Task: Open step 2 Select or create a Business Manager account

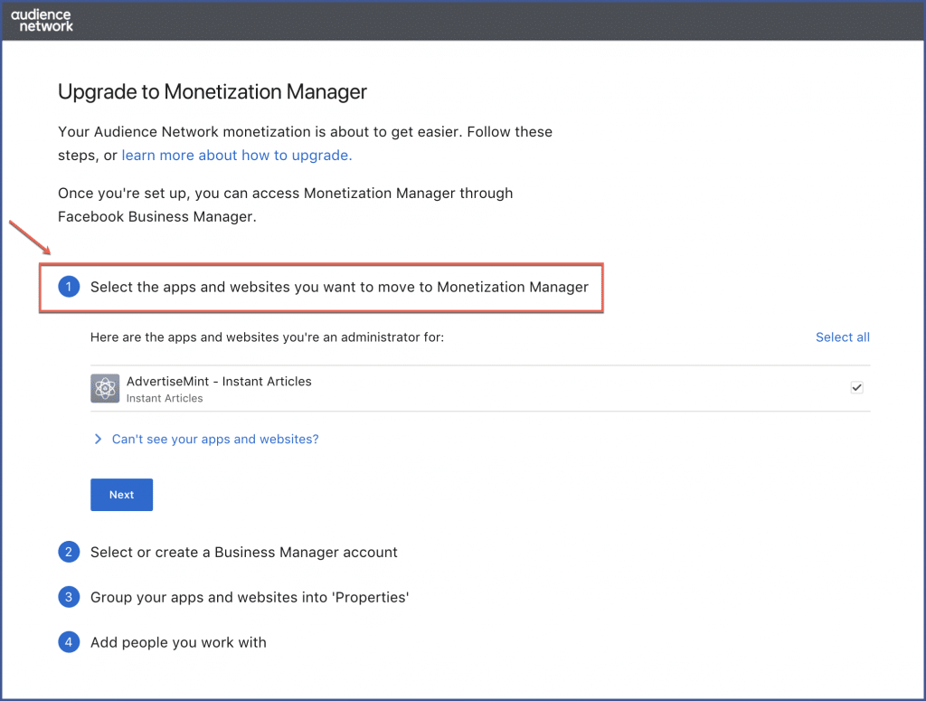Action: click(243, 552)
